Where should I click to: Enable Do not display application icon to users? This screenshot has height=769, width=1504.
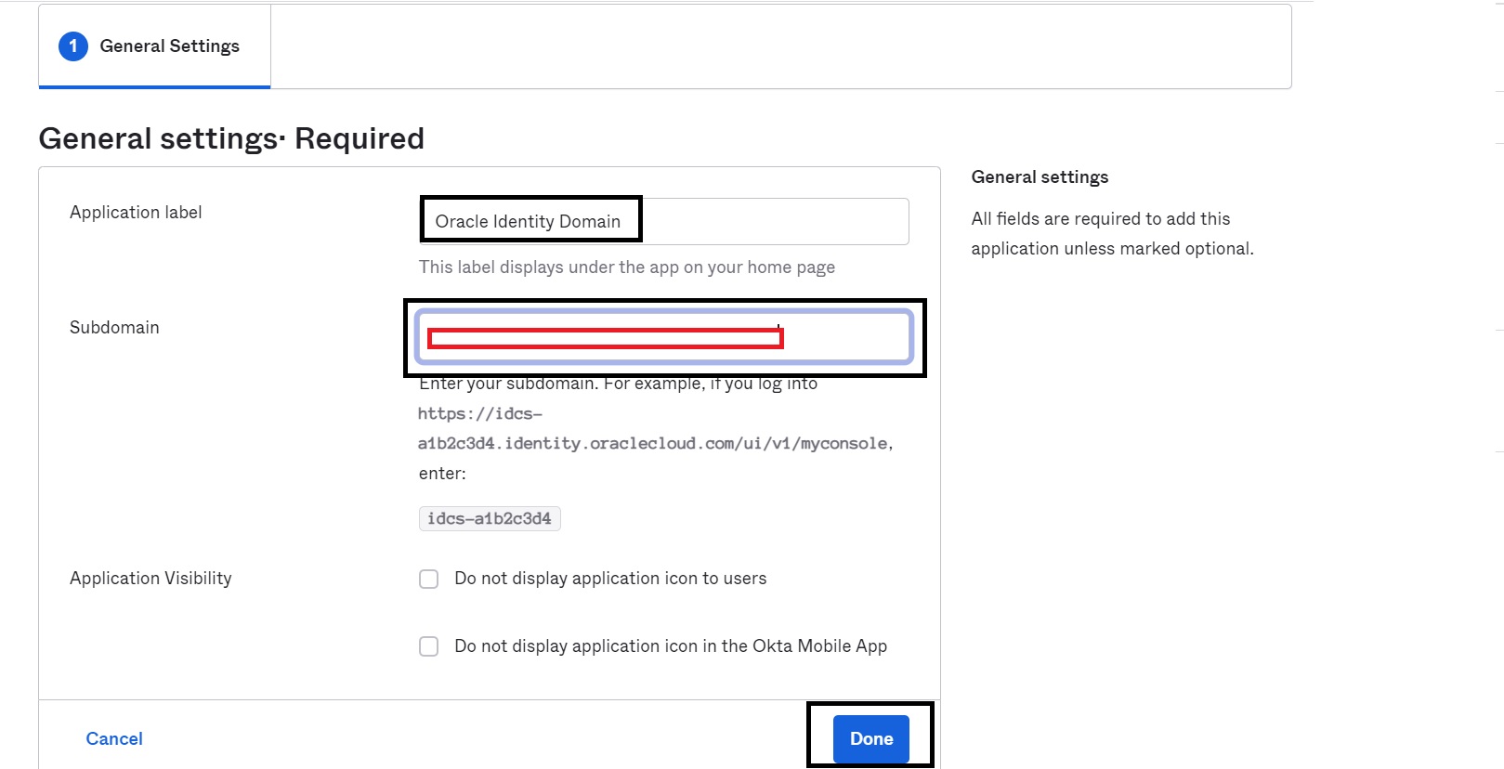(x=428, y=580)
